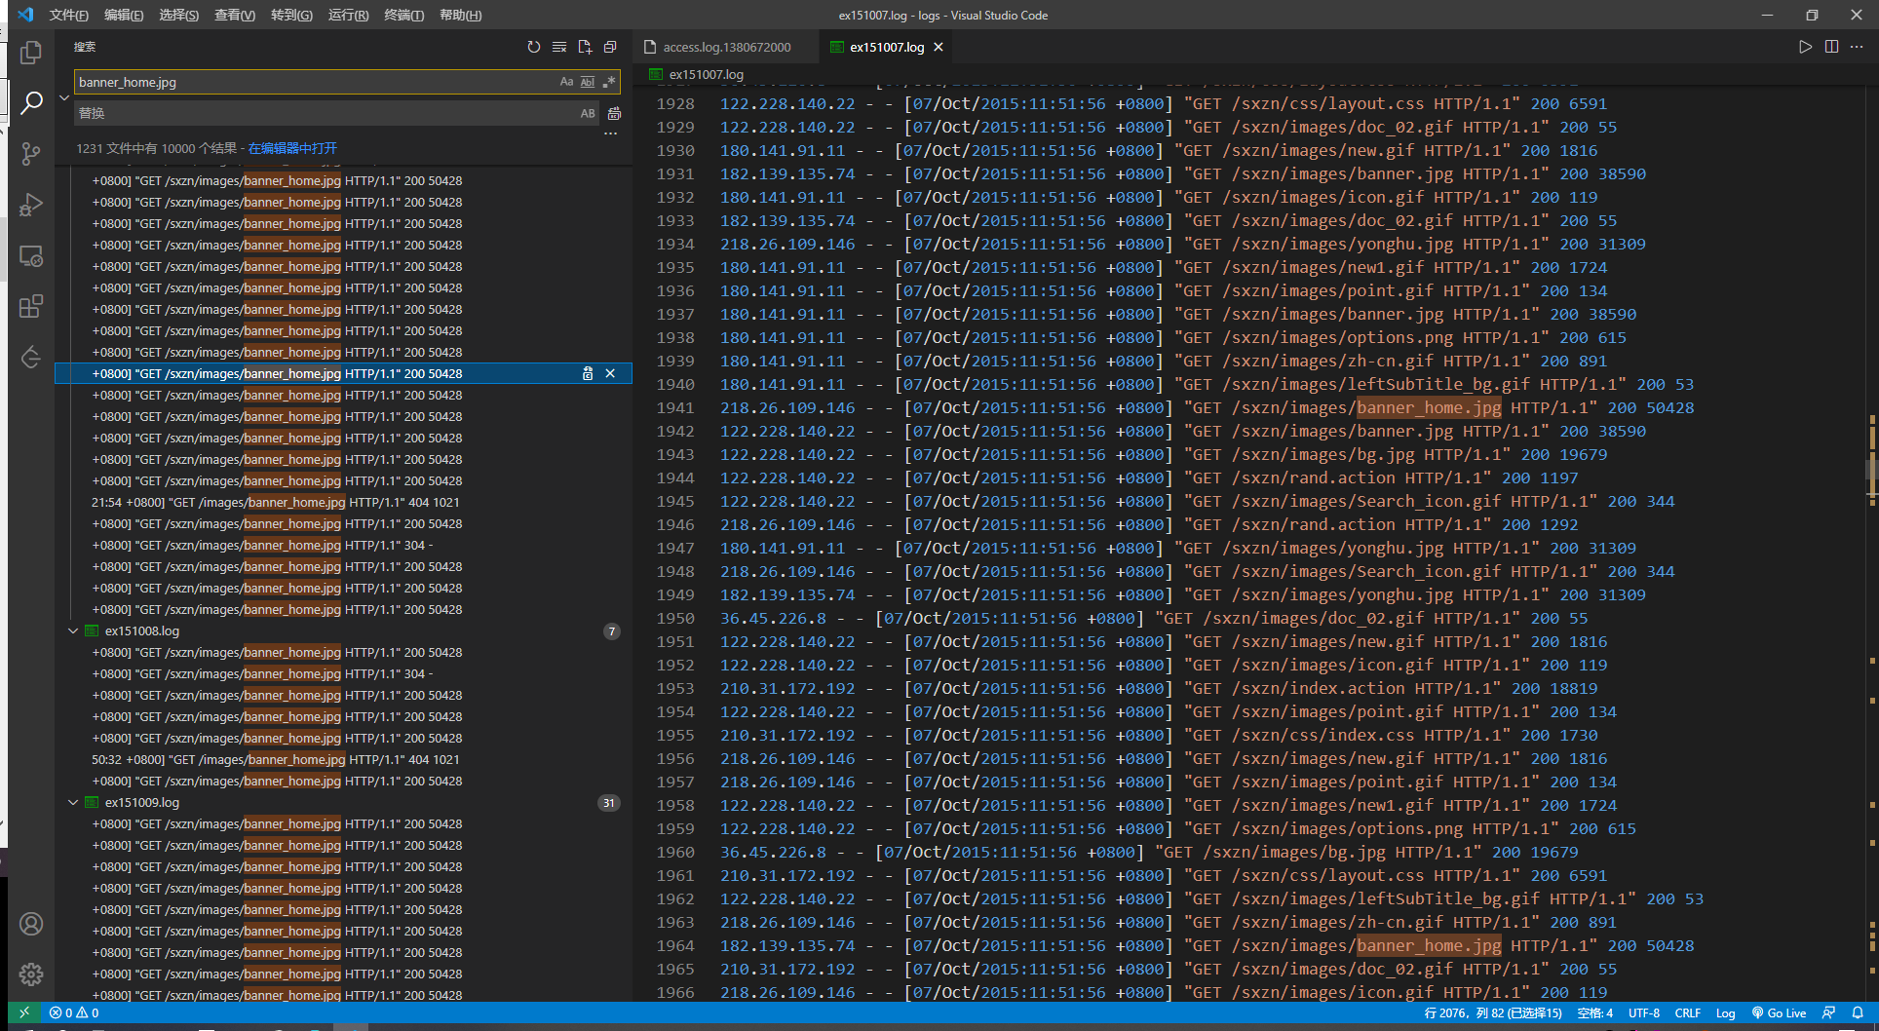Toggle Match Case in search box
This screenshot has width=1879, height=1031.
pyautogui.click(x=566, y=82)
